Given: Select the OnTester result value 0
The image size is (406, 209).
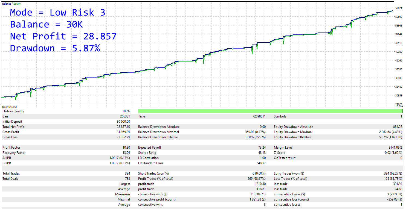Looking at the screenshot, I should point(401,158).
